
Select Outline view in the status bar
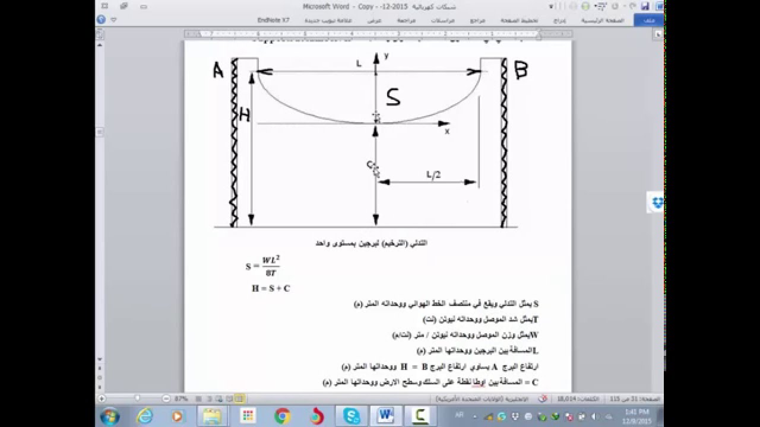point(209,399)
